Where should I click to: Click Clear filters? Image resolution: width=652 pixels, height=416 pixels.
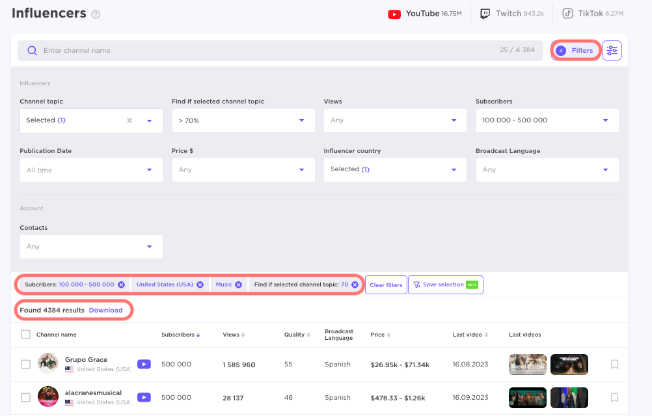(x=385, y=284)
